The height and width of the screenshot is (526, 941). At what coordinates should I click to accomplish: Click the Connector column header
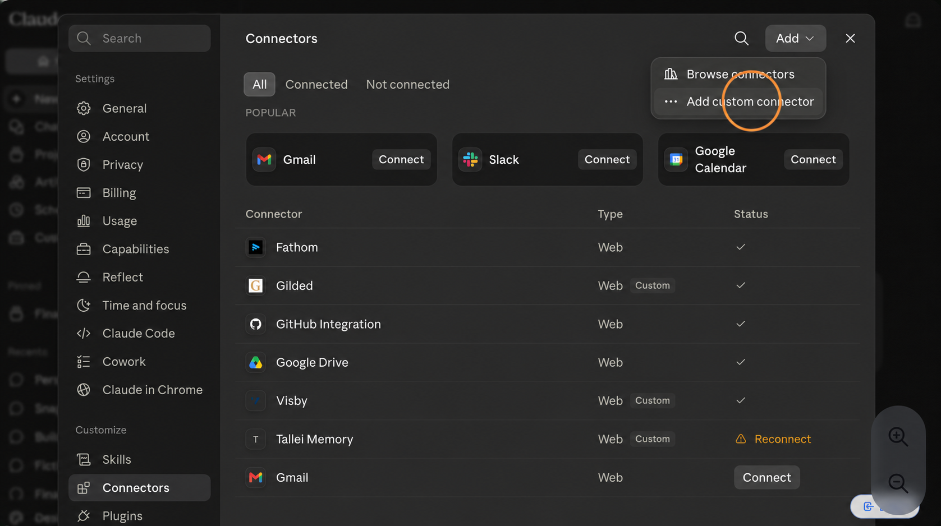(274, 214)
